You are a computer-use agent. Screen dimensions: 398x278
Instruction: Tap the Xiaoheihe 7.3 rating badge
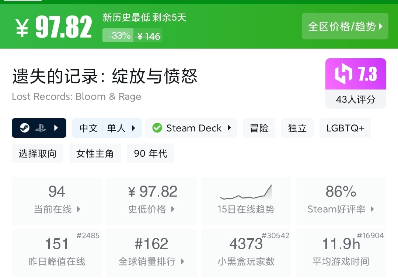[356, 74]
